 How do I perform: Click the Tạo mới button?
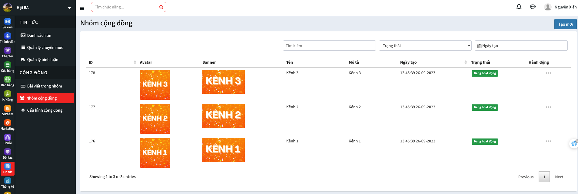(565, 24)
